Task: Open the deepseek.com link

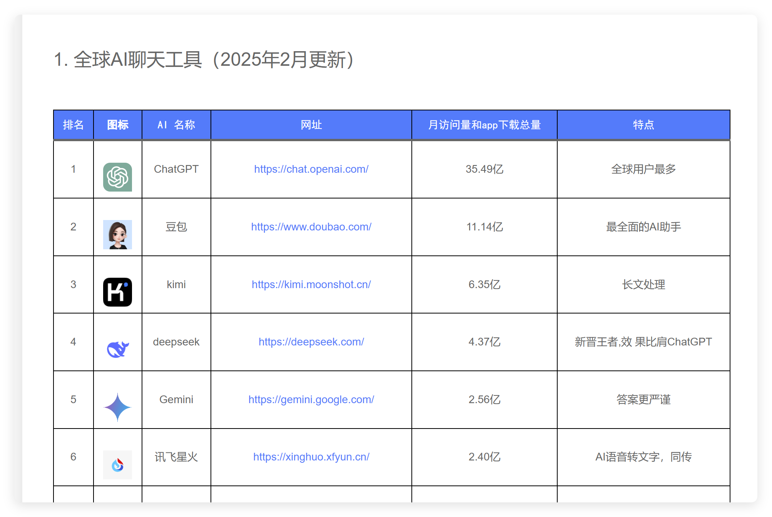Action: [311, 342]
